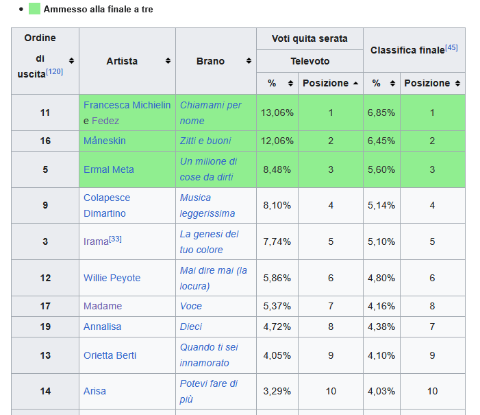Click green legend swatch Ammesso alla finale
The image size is (480, 415).
(35, 9)
